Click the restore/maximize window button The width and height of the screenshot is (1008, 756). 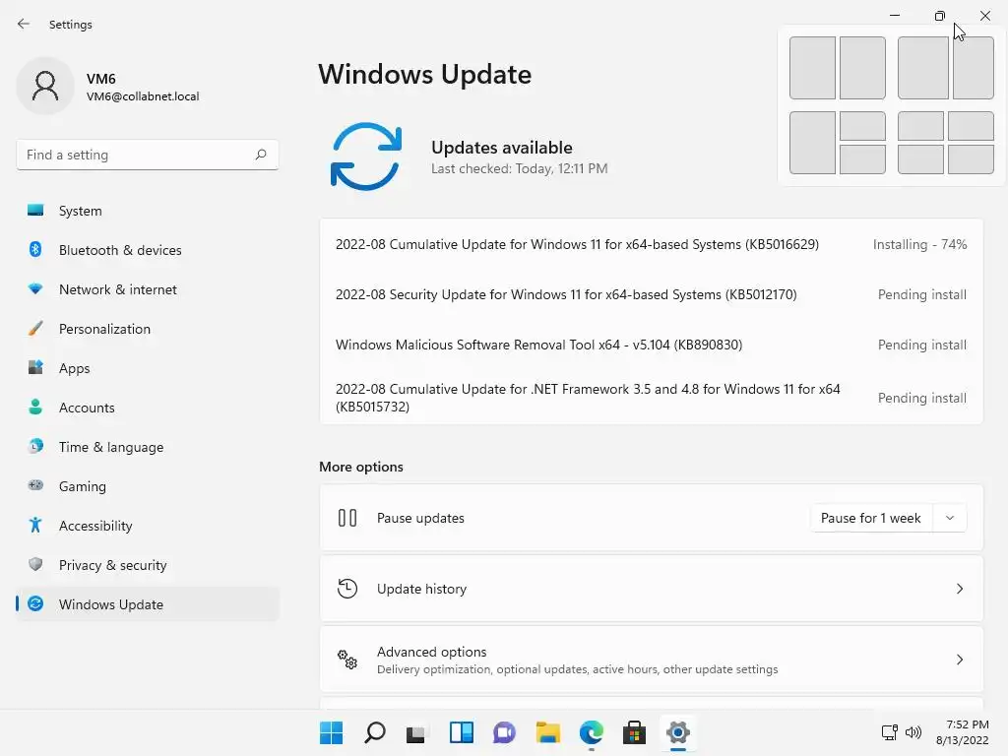click(940, 16)
